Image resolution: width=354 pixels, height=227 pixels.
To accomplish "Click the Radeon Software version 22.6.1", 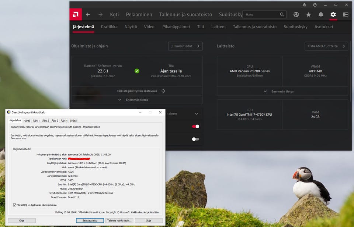I will click(103, 71).
